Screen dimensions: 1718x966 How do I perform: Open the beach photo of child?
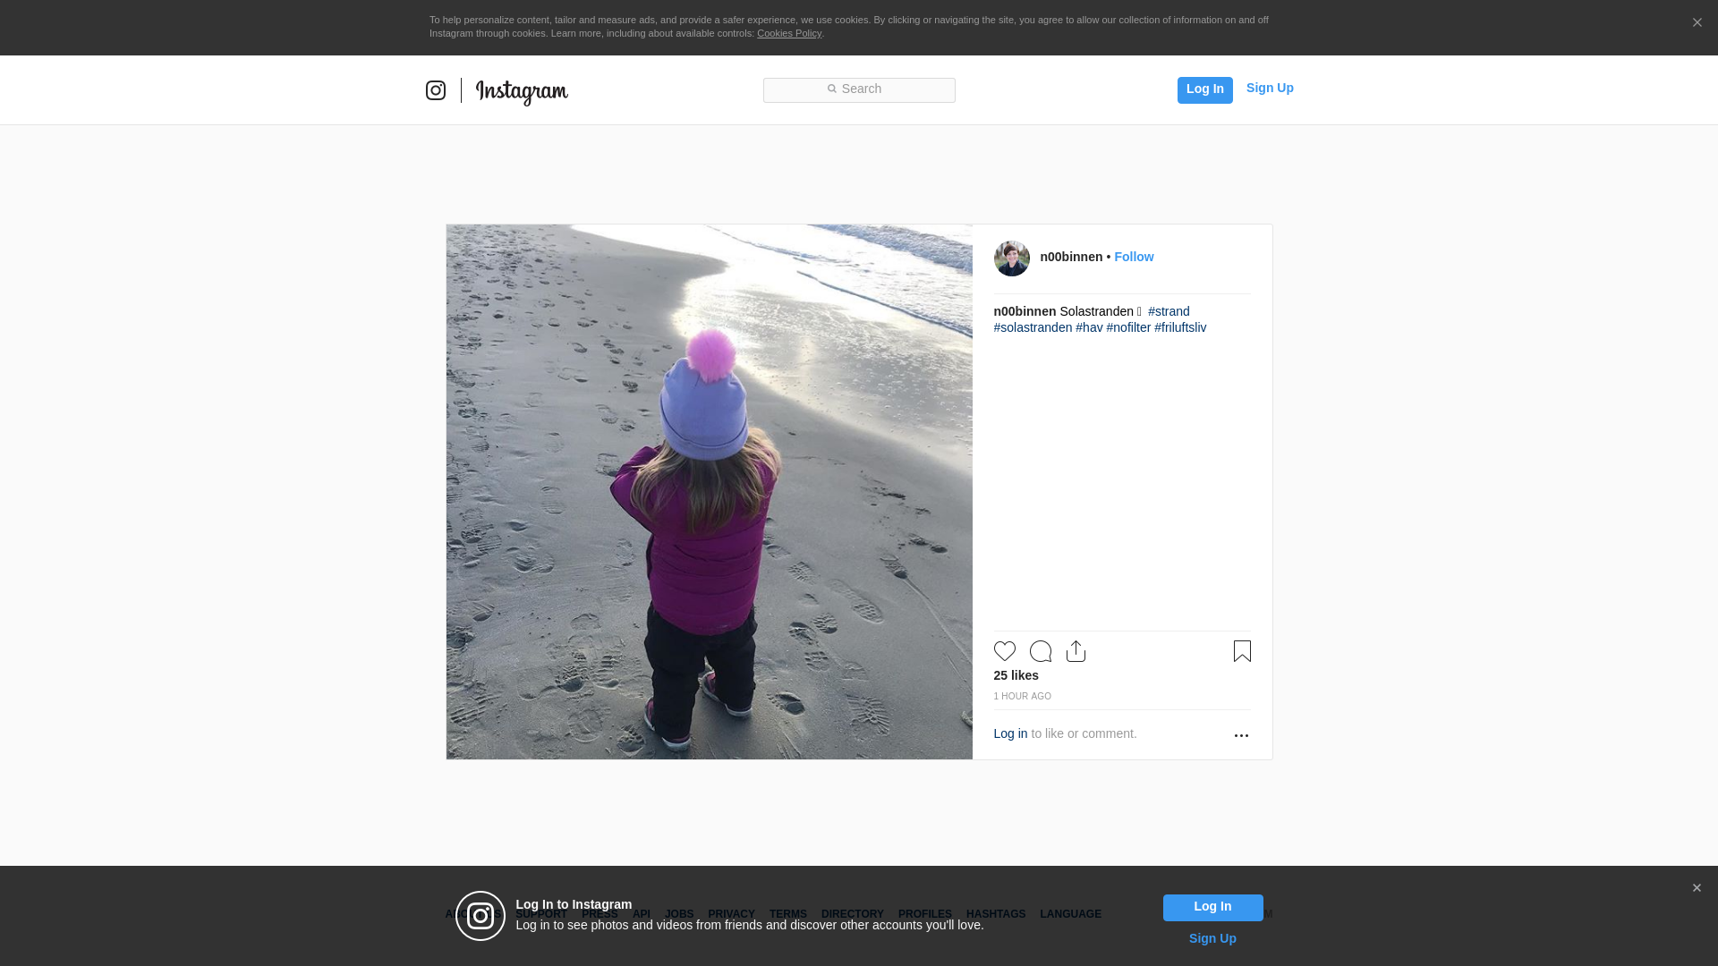pos(710,492)
